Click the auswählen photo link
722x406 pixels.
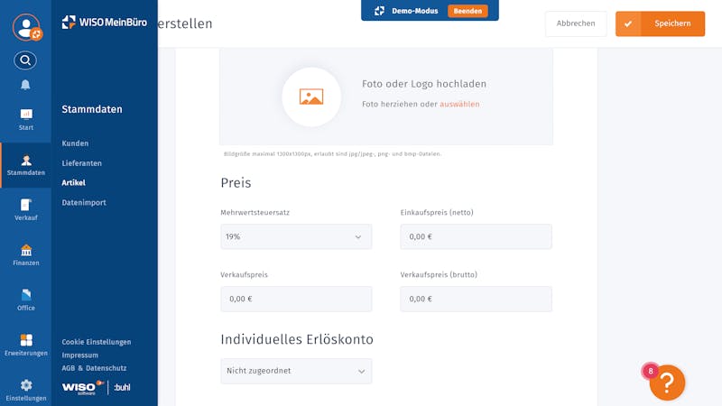point(459,104)
